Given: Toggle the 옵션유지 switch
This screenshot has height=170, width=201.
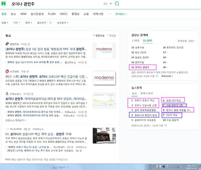Looking at the screenshot, I should pyautogui.click(x=49, y=23).
